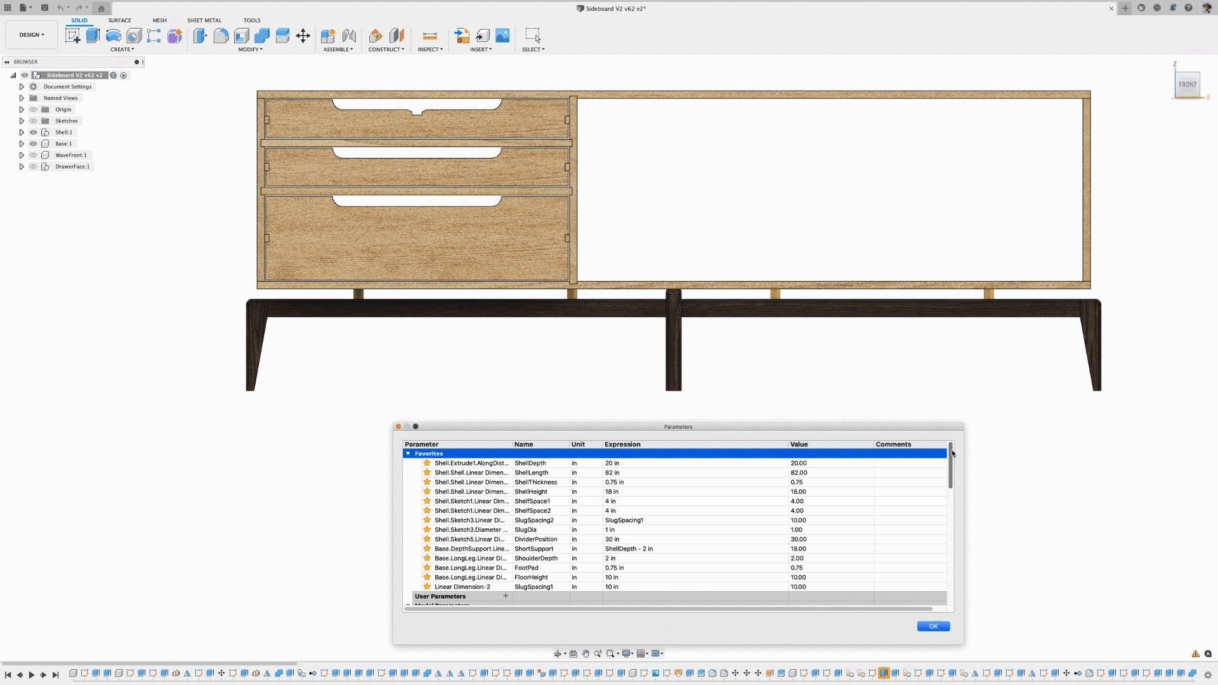Select the Create Sketch tool
This screenshot has width=1218, height=685.
coord(73,36)
